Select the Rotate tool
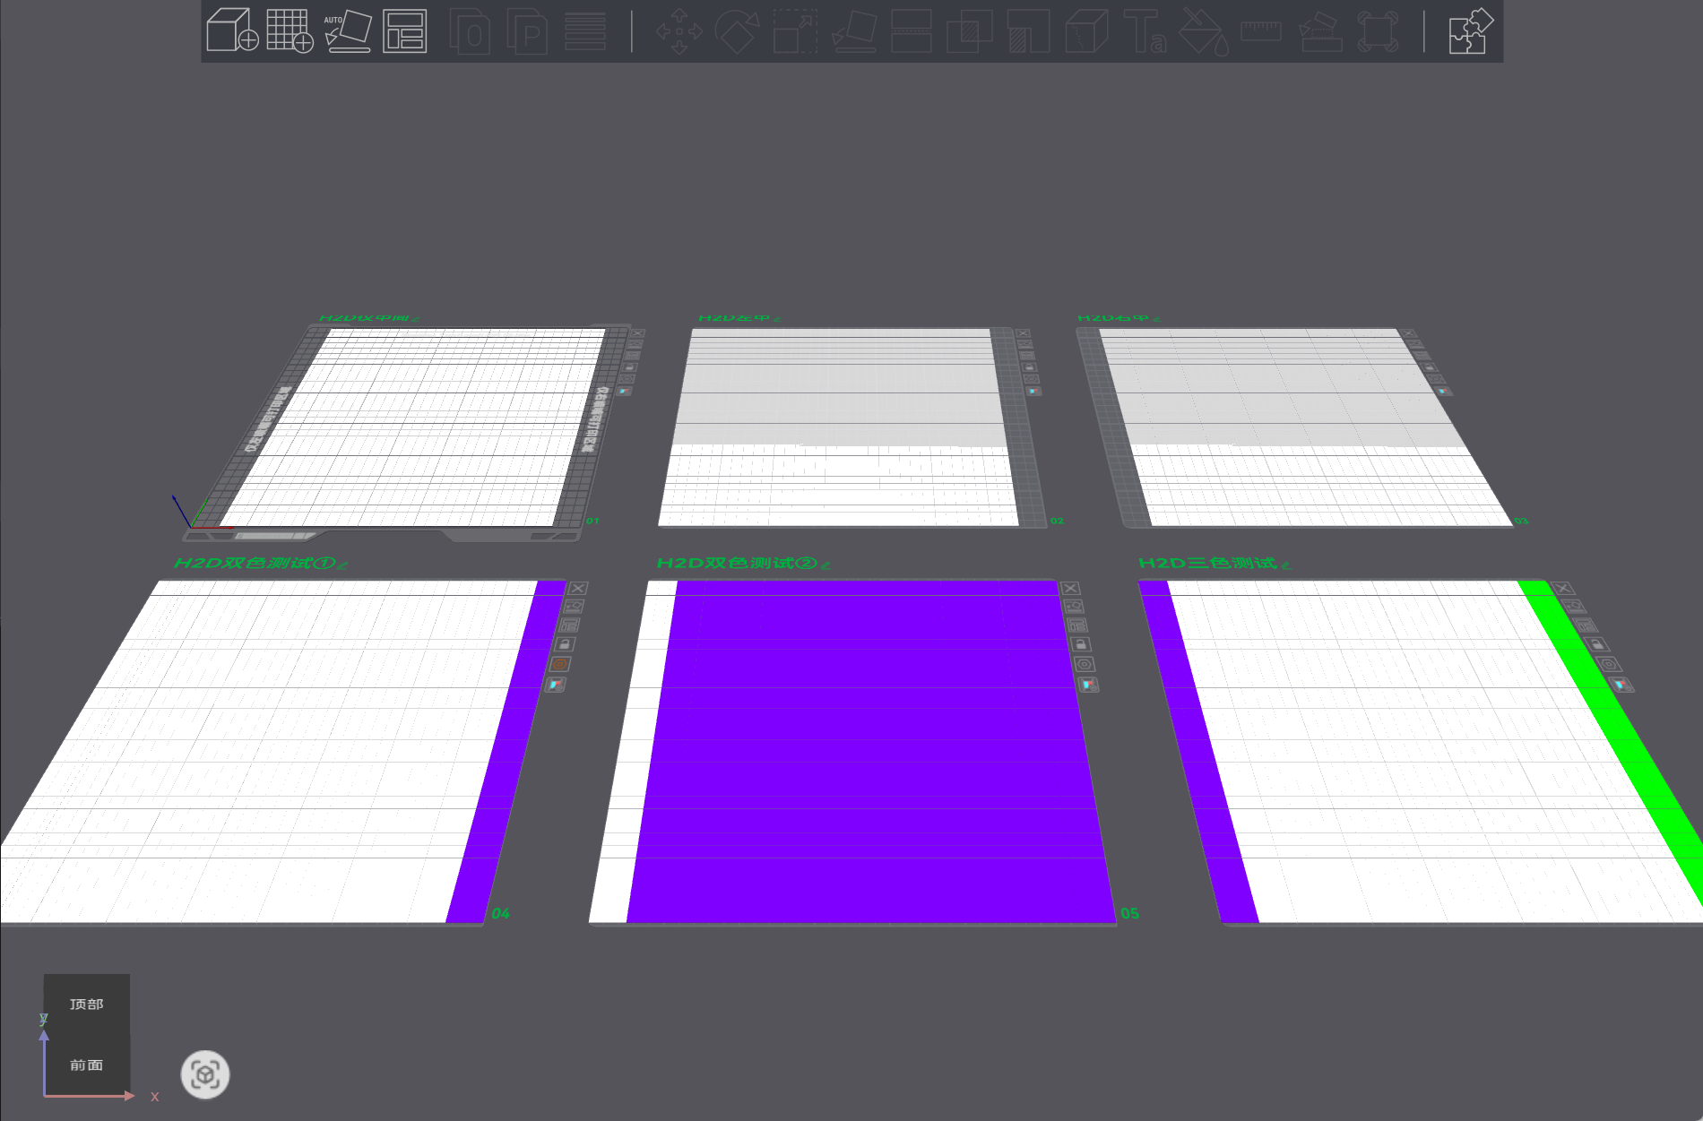 click(737, 30)
